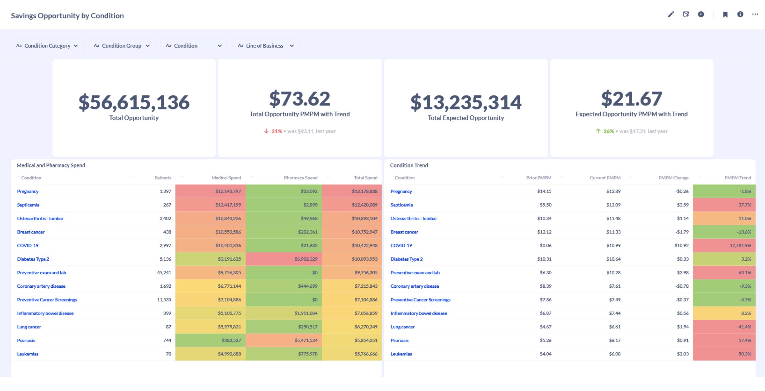The height and width of the screenshot is (391, 765).
Task: Click Pregnancy prior PMPM $14.15
Action: [544, 191]
